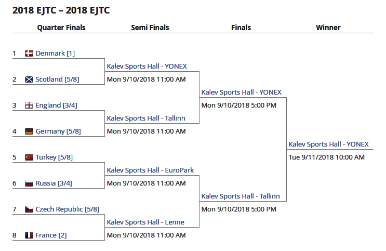Click the Germany flag icon
This screenshot has height=251, width=386.
tap(29, 131)
